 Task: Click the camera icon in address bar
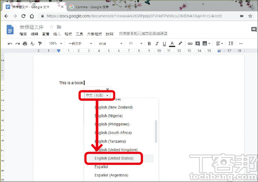click(x=242, y=16)
